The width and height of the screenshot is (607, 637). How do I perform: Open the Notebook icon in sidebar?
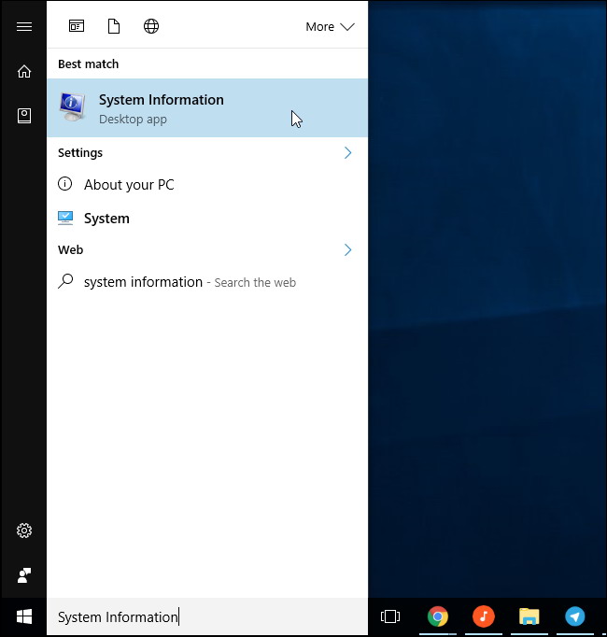pyautogui.click(x=24, y=116)
